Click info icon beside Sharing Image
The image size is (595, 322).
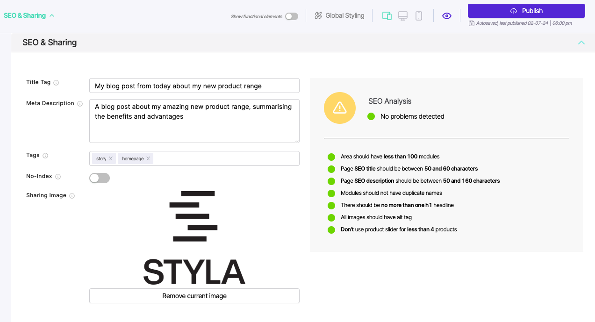72,196
